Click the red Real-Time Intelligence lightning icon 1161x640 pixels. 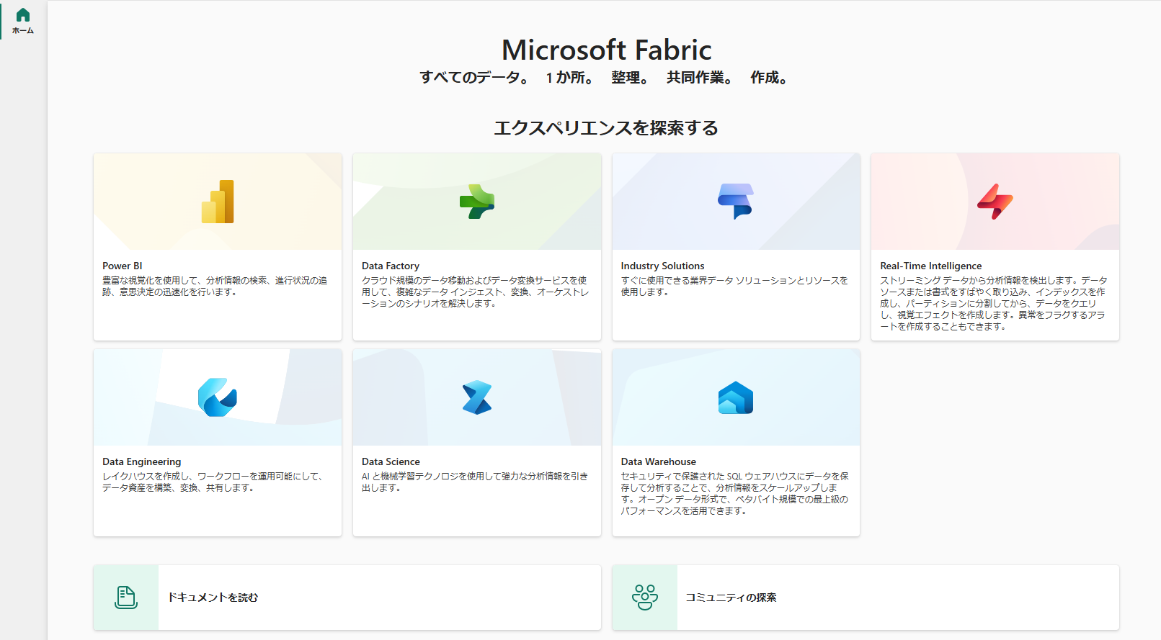(x=995, y=202)
